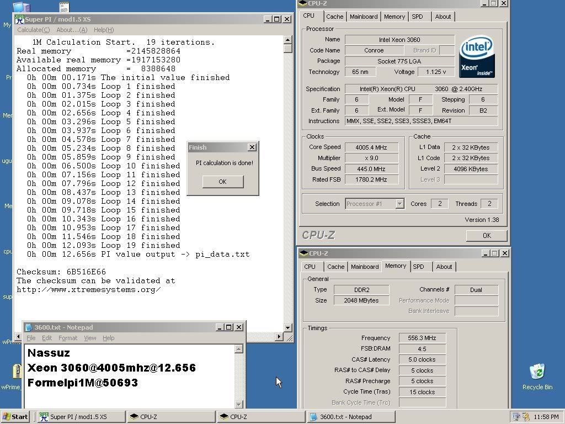This screenshot has height=424, width=565.
Task: Maximize the Super PI window
Action: [277, 19]
